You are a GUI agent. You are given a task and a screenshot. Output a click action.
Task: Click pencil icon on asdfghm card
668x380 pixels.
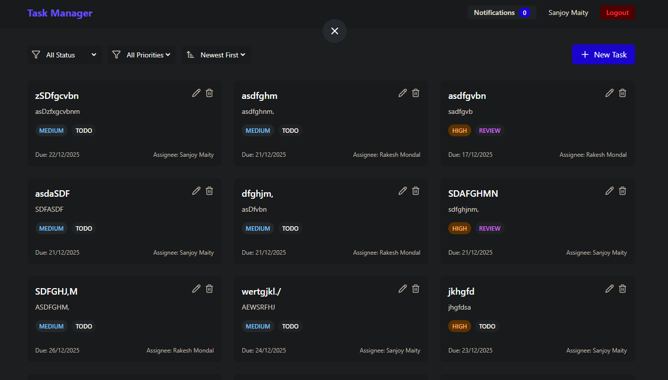click(403, 93)
